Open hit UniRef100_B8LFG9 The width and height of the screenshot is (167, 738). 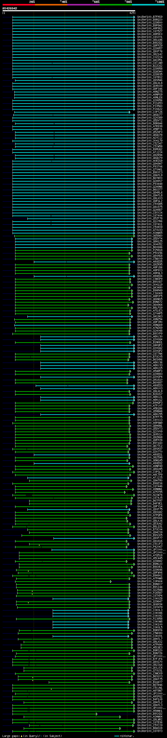150,307
